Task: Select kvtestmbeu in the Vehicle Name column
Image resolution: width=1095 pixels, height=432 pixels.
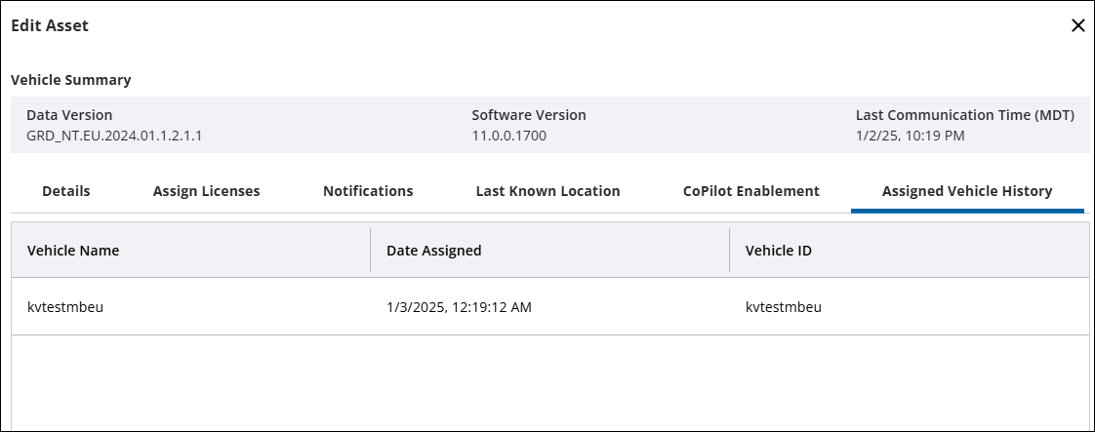Action: click(65, 307)
